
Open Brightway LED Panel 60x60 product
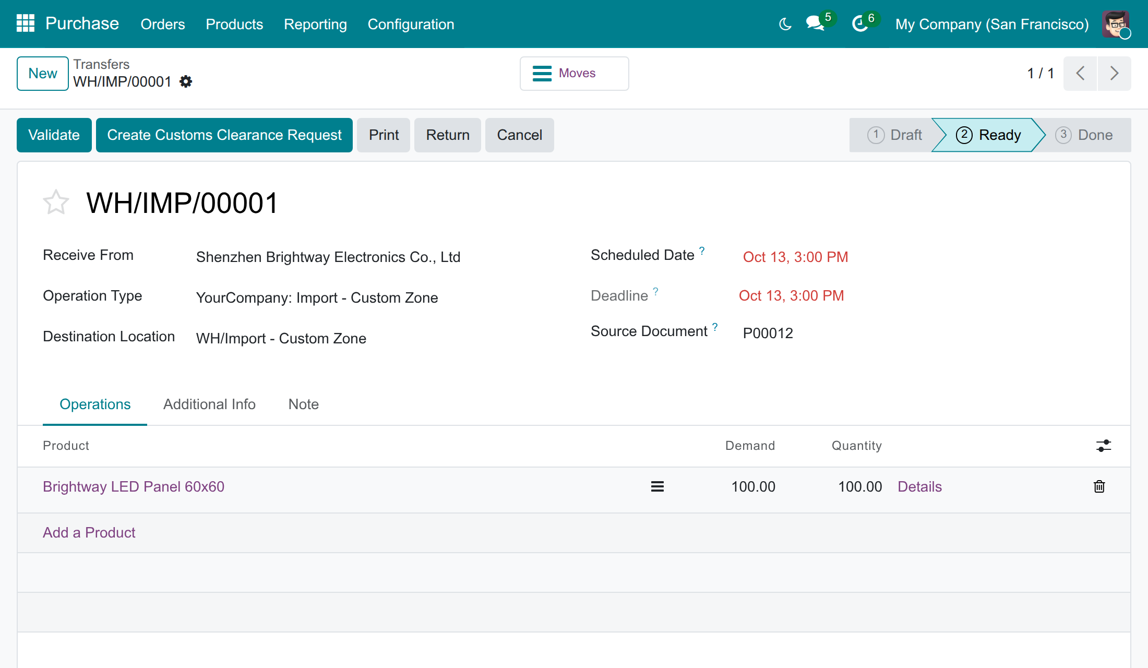click(134, 487)
